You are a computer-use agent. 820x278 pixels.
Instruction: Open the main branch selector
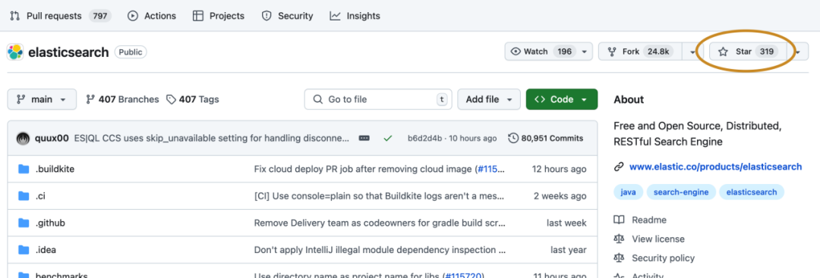point(42,99)
